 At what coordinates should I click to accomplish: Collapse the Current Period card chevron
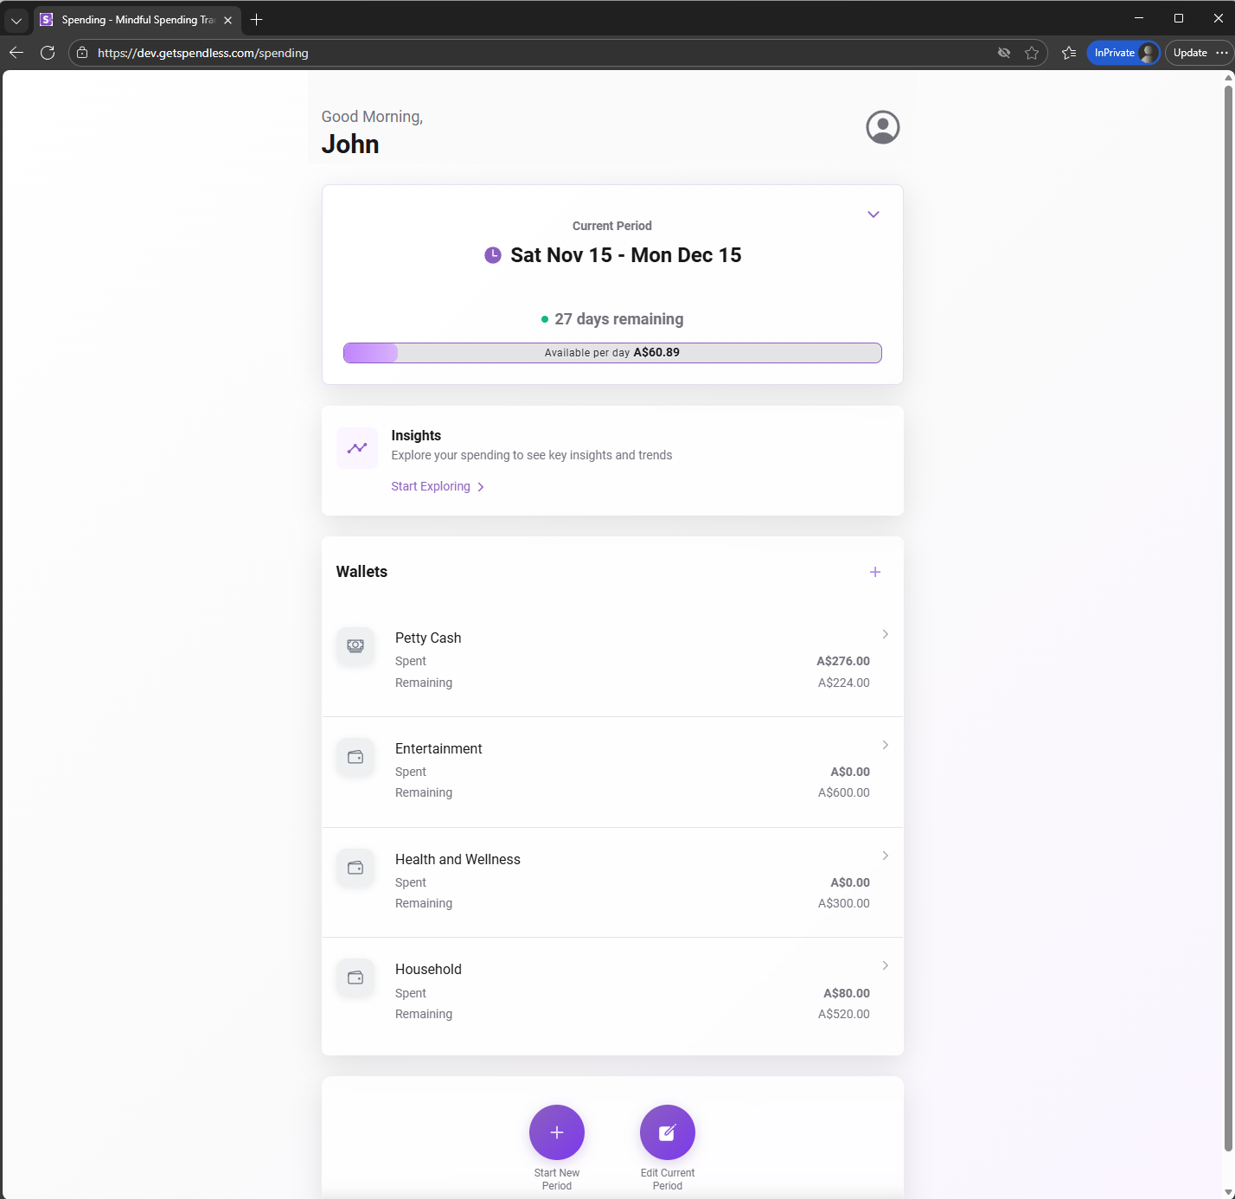coord(873,214)
